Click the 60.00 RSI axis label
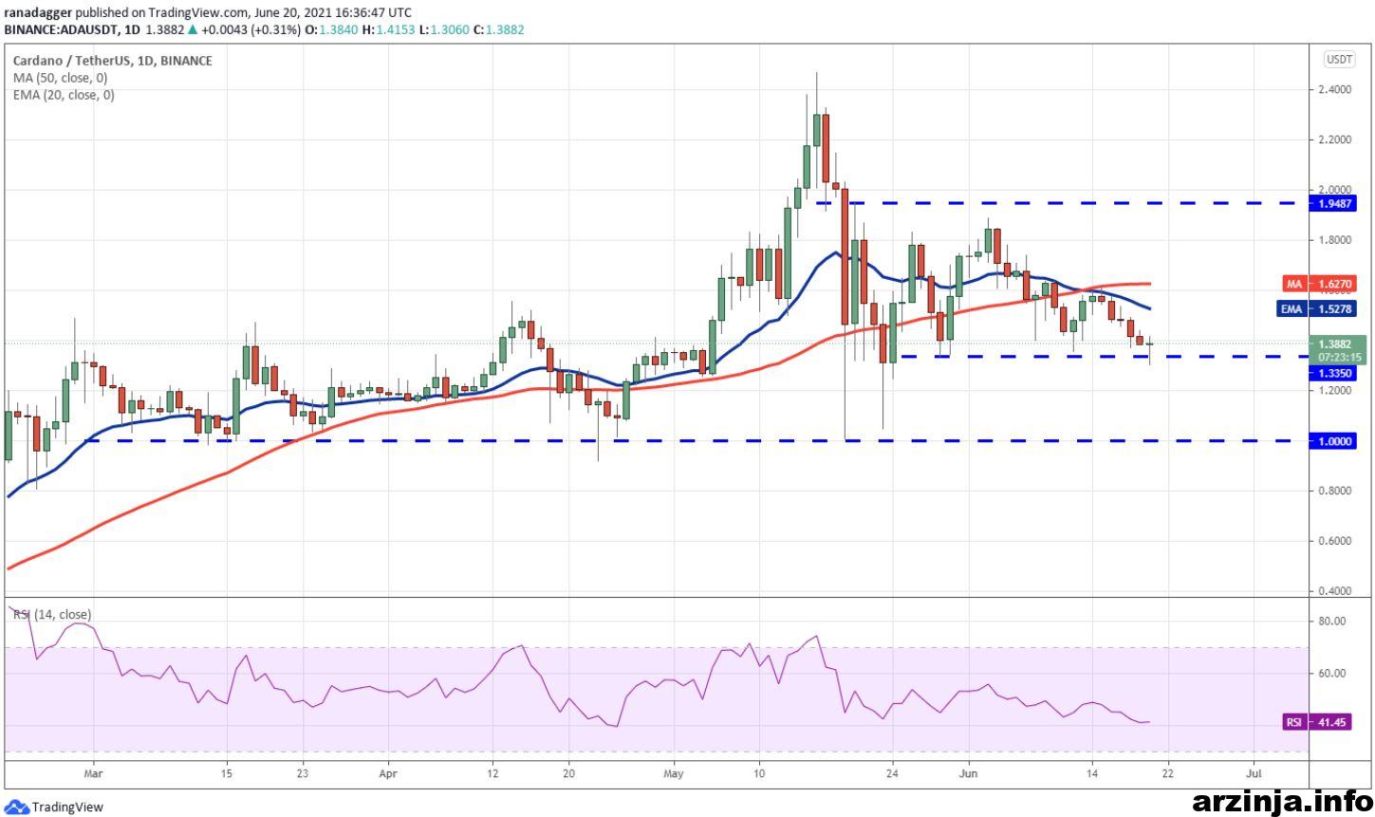This screenshot has height=817, width=1375. tap(1332, 674)
